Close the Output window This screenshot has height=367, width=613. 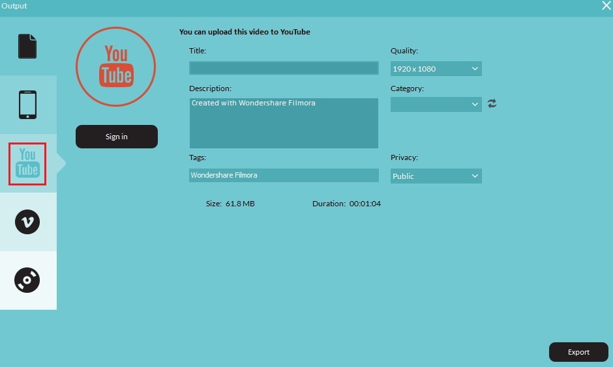tap(606, 5)
